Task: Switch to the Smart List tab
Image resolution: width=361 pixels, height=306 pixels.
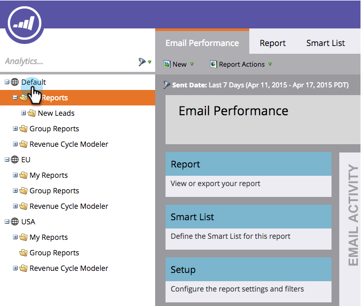Action: (x=325, y=43)
